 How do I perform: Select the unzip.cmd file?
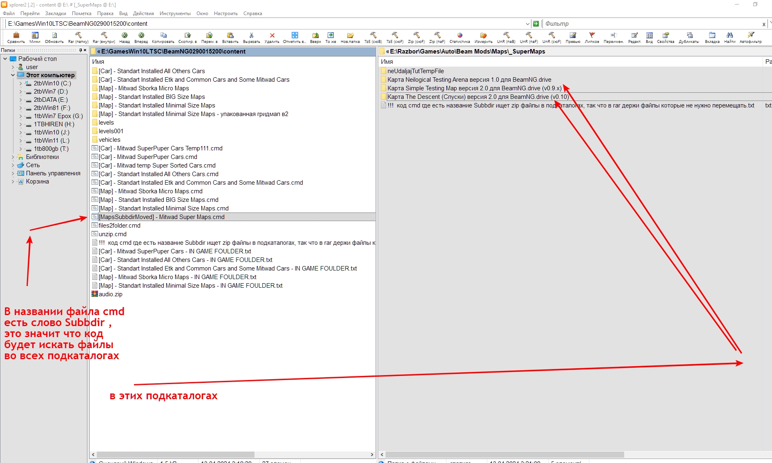112,234
